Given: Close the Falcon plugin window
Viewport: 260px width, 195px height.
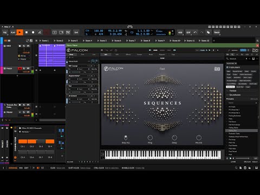Looking at the screenshot, I should [x=257, y=45].
